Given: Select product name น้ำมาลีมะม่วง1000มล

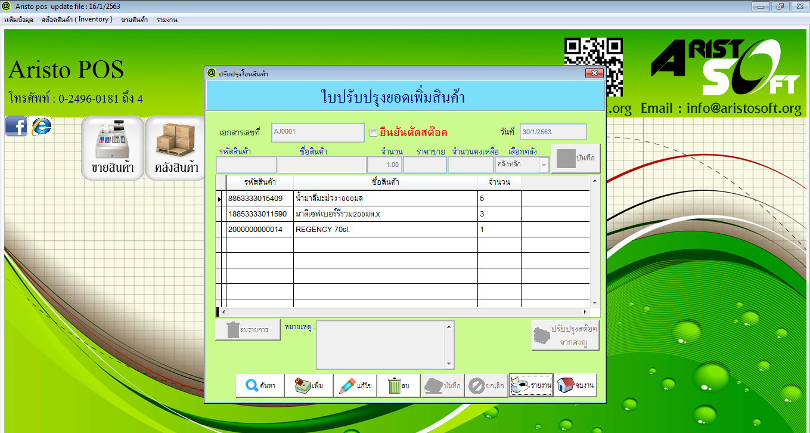Looking at the screenshot, I should (385, 198).
